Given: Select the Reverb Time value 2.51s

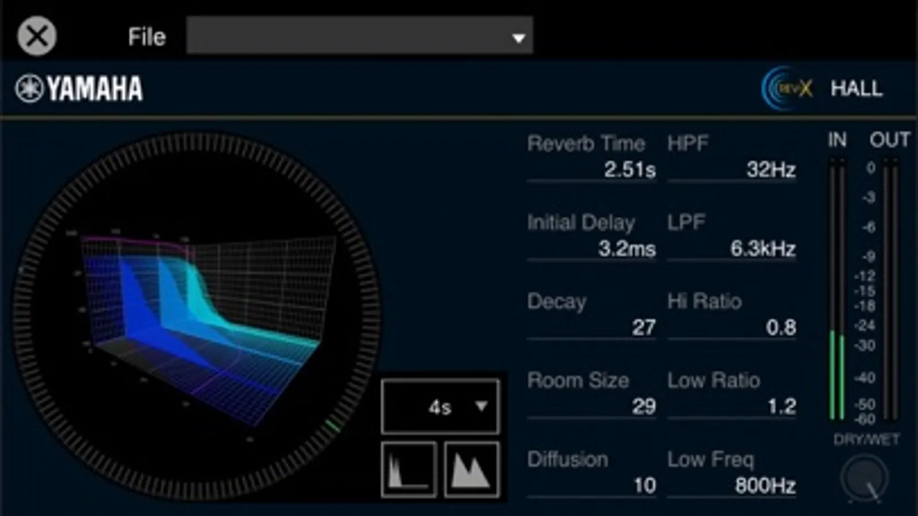Looking at the screenshot, I should click(629, 170).
